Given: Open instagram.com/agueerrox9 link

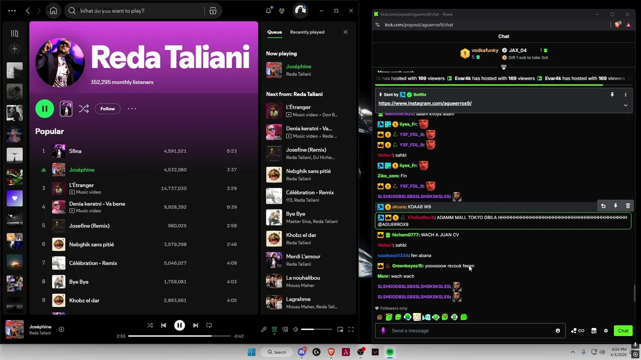Looking at the screenshot, I should click(425, 103).
